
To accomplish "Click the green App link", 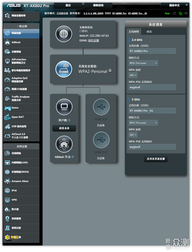I will (x=167, y=13).
